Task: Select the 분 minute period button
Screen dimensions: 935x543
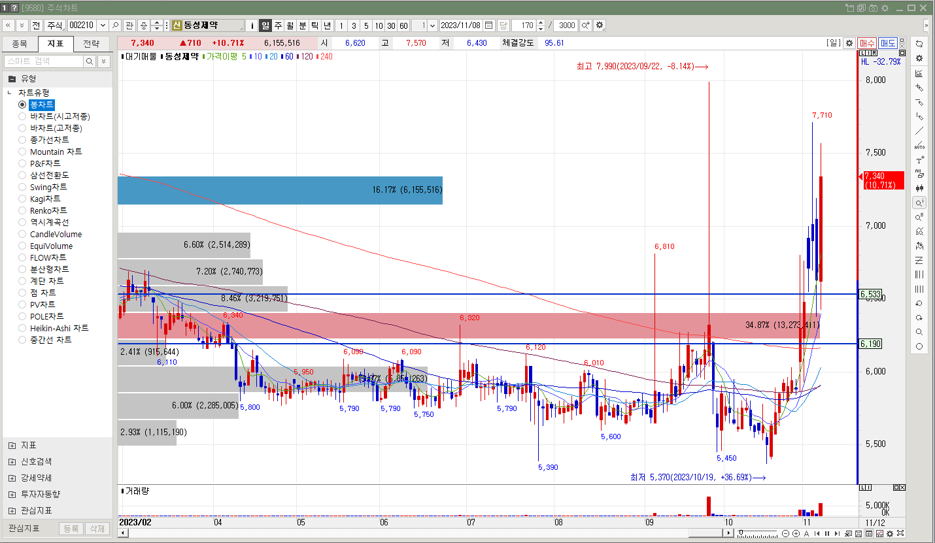Action: pos(302,25)
